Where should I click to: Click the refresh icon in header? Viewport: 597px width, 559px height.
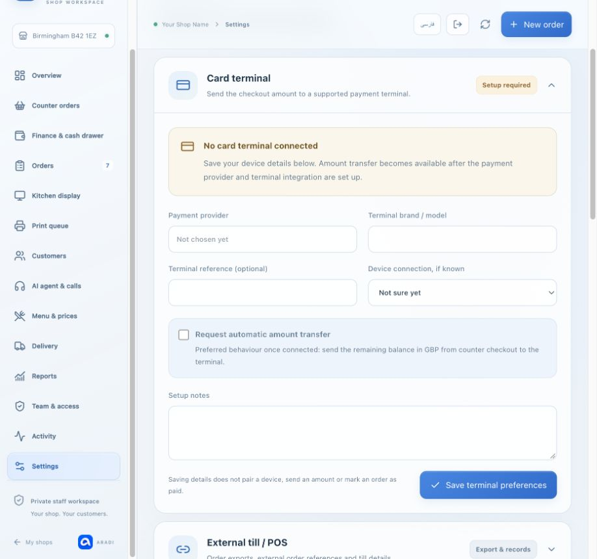pos(484,24)
